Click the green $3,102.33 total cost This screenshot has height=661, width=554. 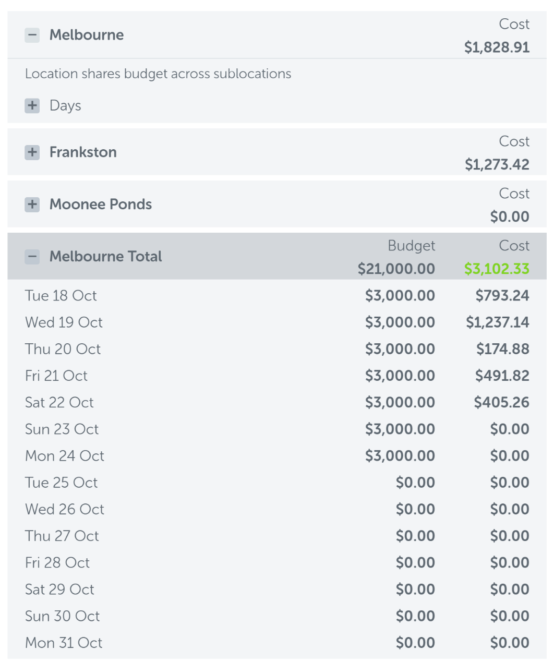[497, 269]
